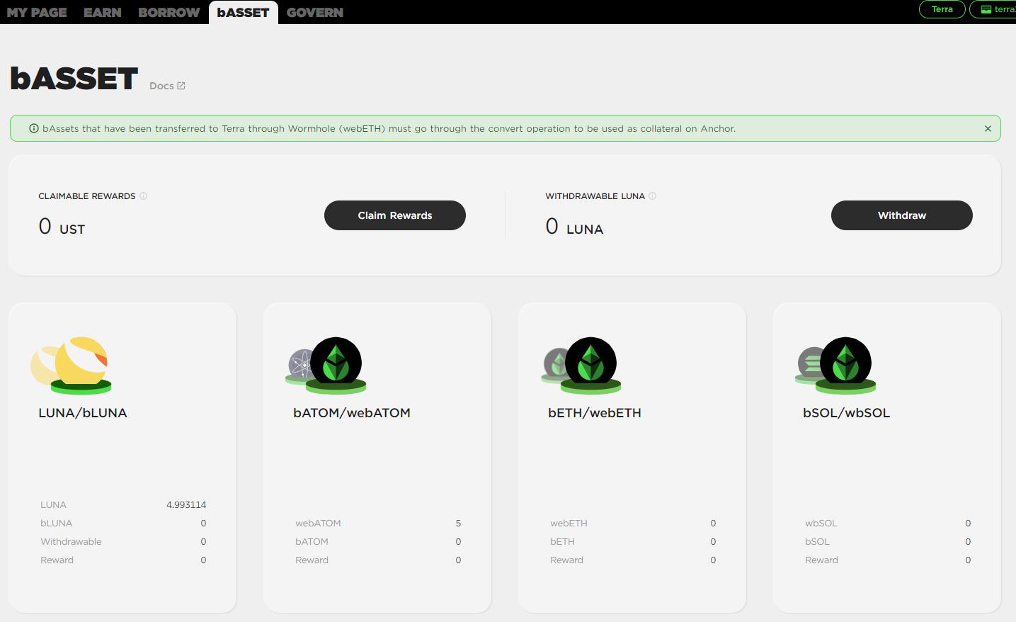Go to the BORROW tab
Image resolution: width=1016 pixels, height=622 pixels.
(169, 13)
